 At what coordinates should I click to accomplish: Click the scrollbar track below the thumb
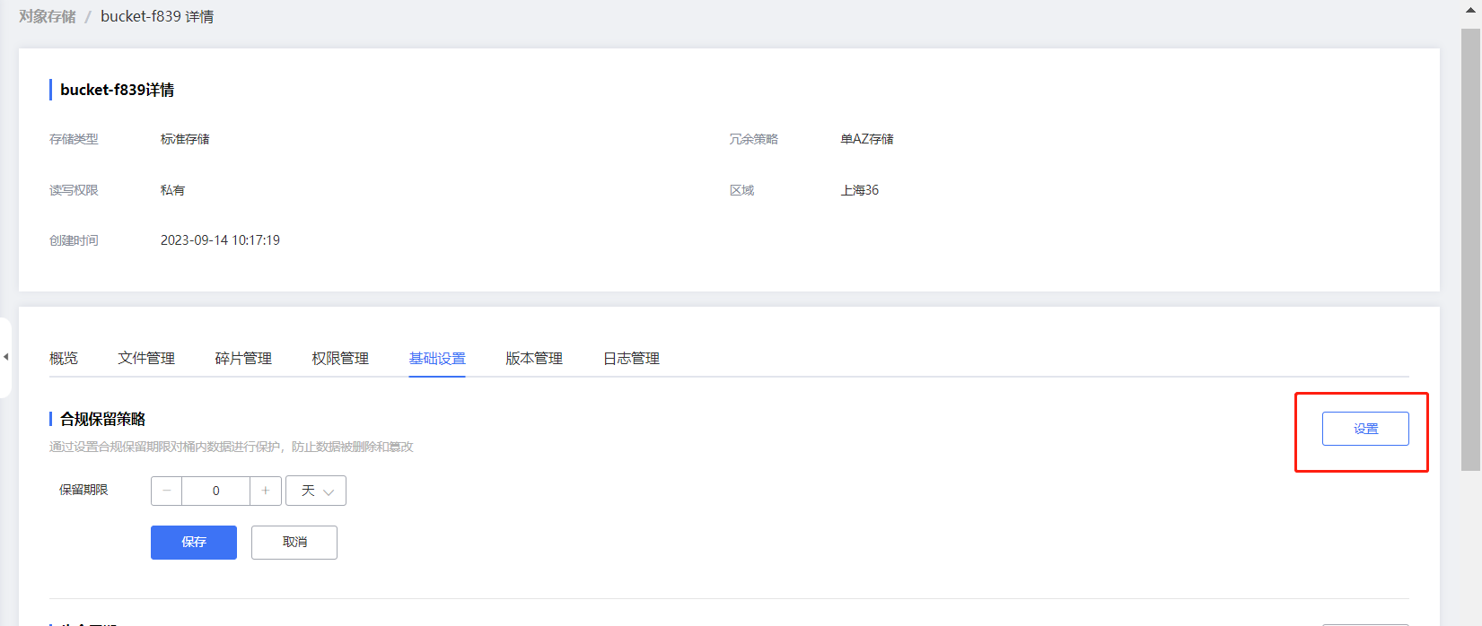click(x=1470, y=547)
